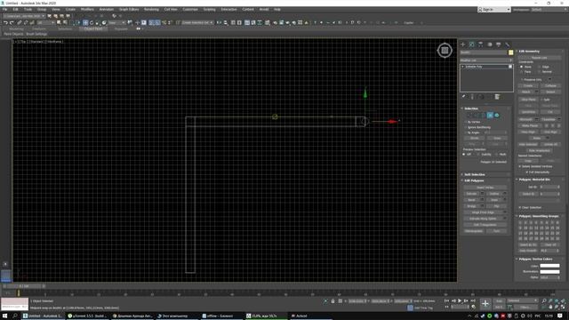Open the Modifiers menu
The width and height of the screenshot is (569, 320).
click(x=87, y=10)
